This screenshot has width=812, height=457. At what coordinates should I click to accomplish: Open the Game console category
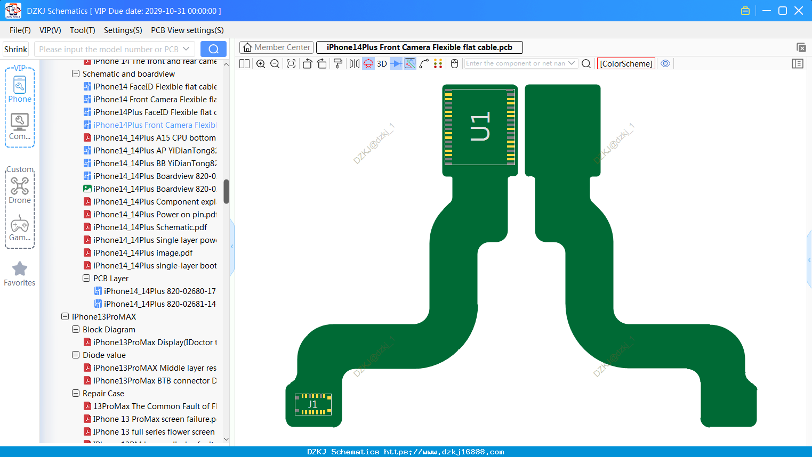click(20, 227)
